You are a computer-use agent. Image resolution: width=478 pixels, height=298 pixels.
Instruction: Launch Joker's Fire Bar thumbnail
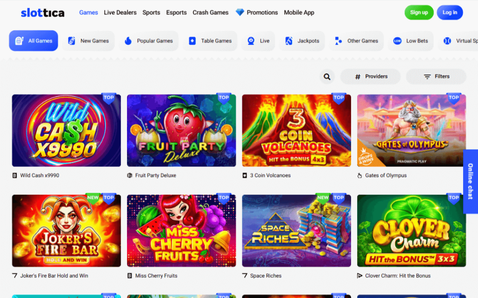pyautogui.click(x=66, y=231)
